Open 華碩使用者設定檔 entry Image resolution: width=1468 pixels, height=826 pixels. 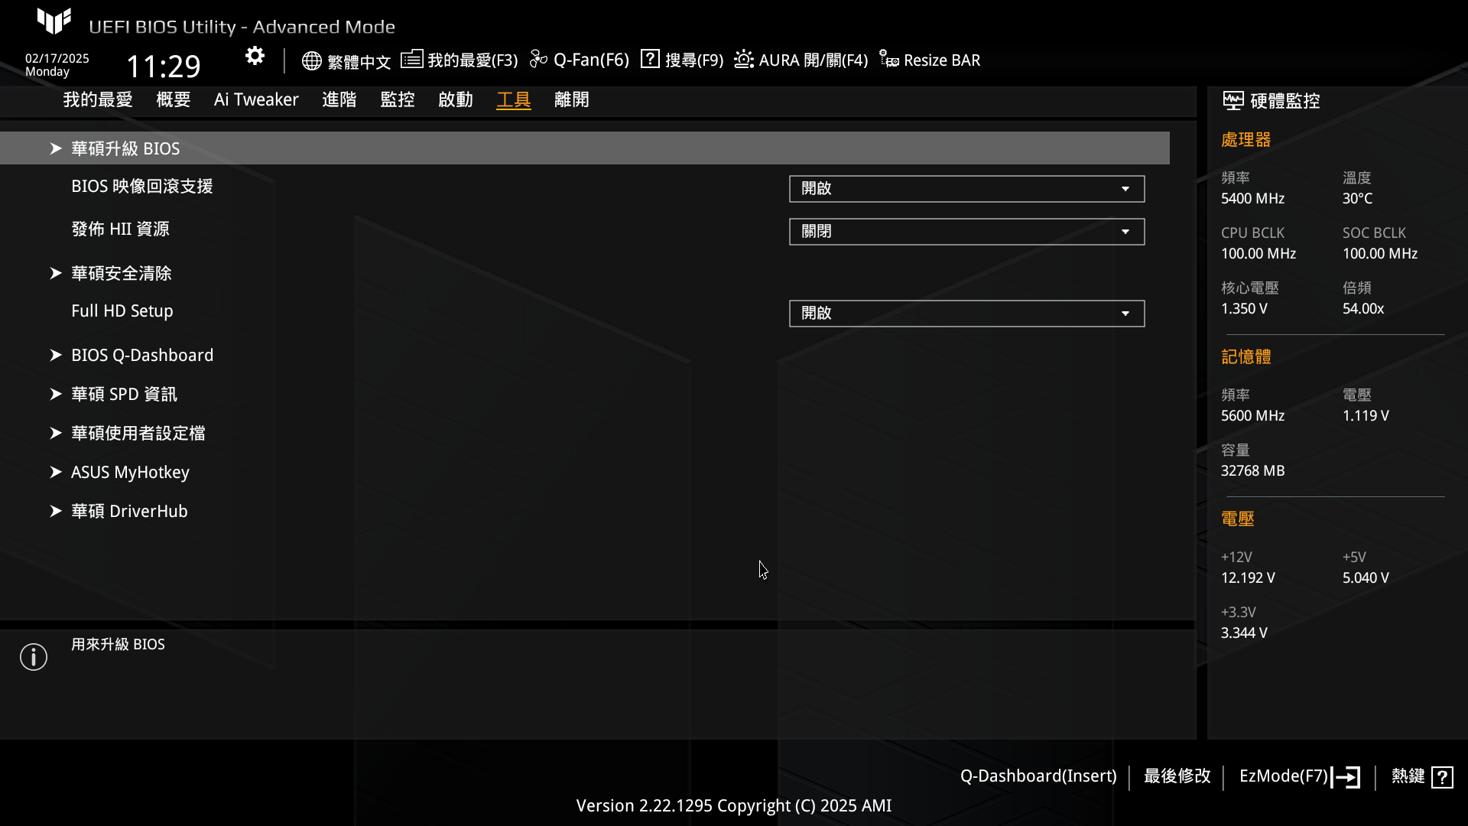pyautogui.click(x=138, y=433)
